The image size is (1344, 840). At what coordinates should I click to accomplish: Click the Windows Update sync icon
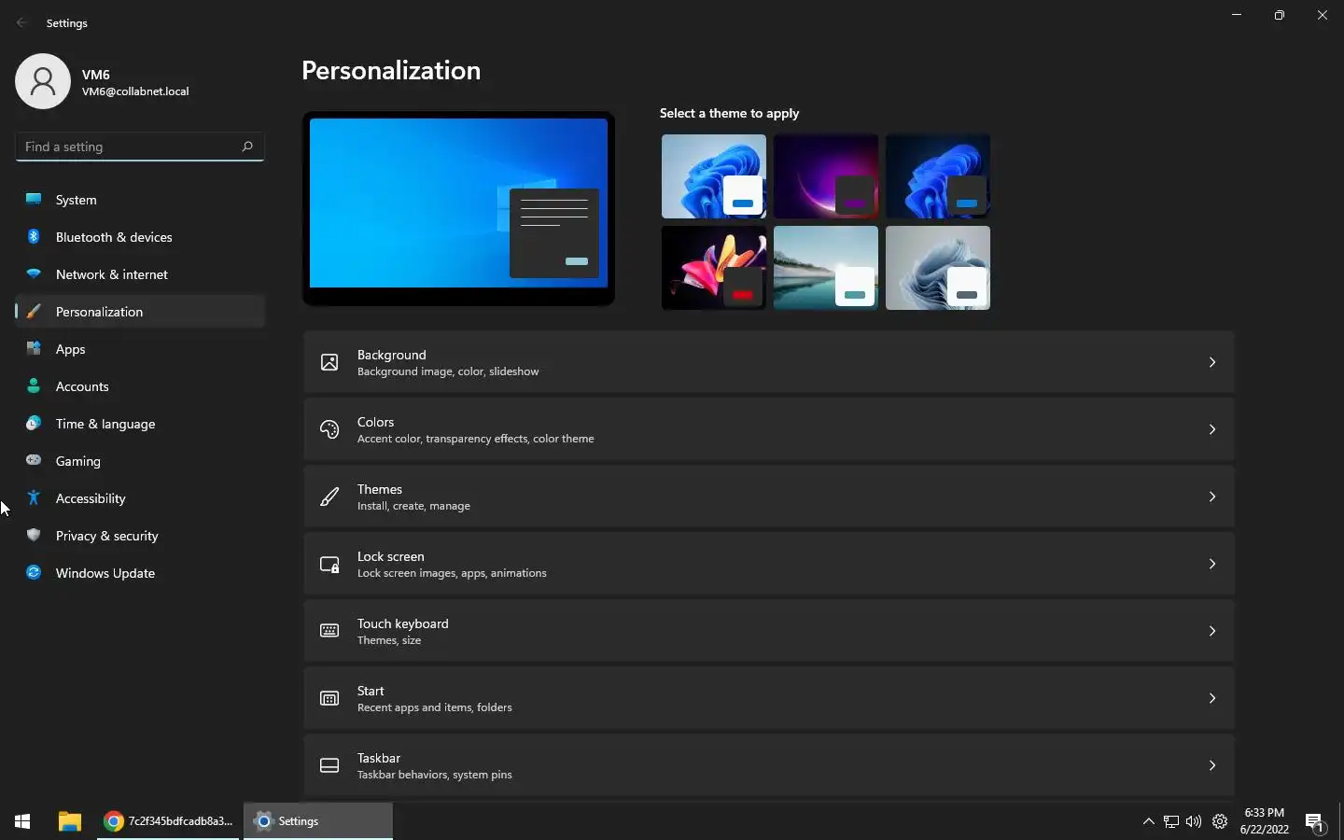point(34,572)
